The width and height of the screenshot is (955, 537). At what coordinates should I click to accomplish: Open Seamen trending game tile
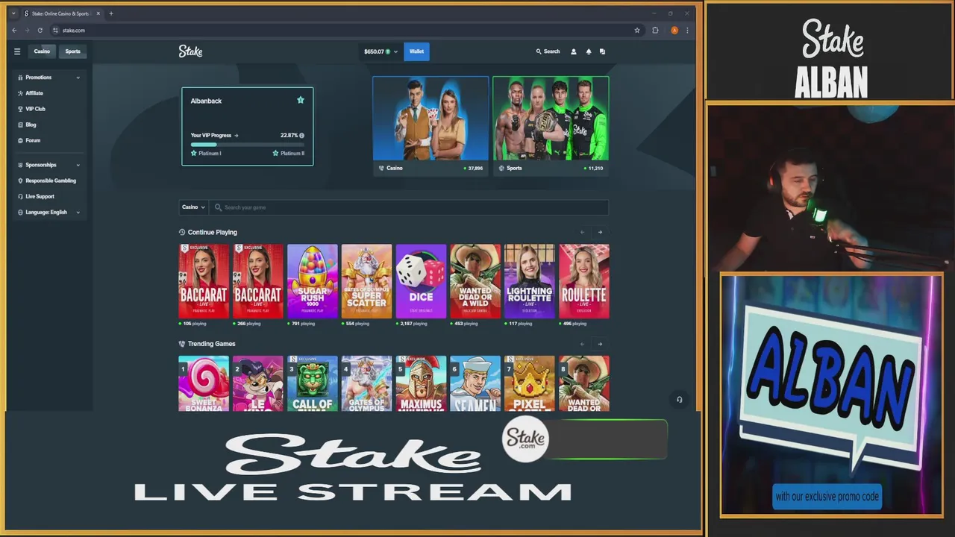tap(475, 383)
